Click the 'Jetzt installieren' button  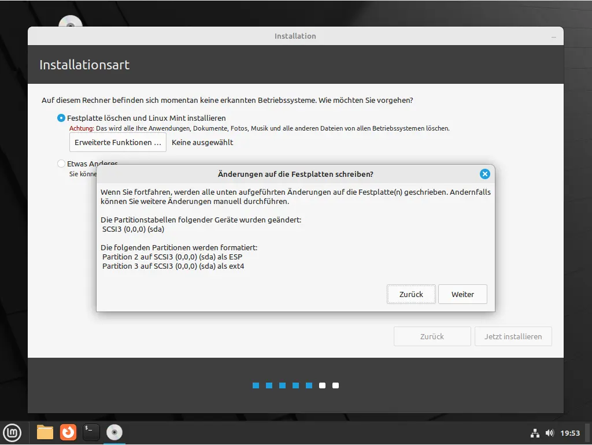[x=513, y=336]
